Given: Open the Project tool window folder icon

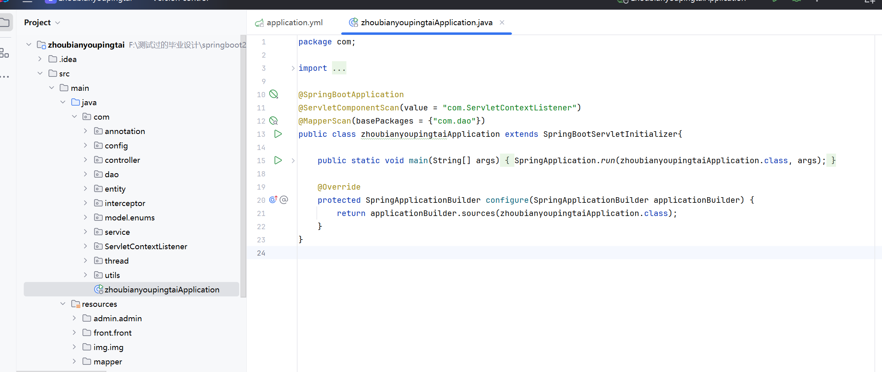Looking at the screenshot, I should tap(5, 22).
